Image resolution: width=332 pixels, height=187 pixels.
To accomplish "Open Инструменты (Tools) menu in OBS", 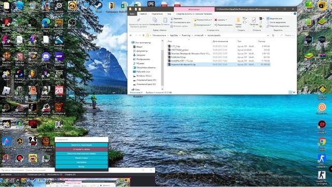I will point(54,175).
